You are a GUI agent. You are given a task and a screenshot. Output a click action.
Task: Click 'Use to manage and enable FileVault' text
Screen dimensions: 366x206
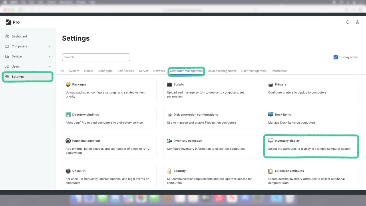coord(202,122)
